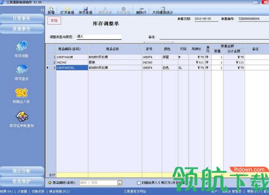Click 弹出钱箱(F12) in status bar
Image resolution: width=269 pixels, height=195 pixels.
coord(59,191)
